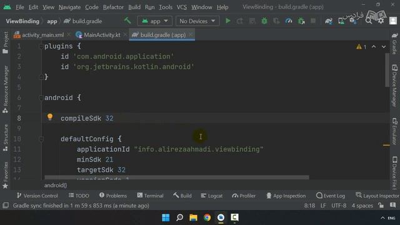This screenshot has width=400, height=225.
Task: Click the Make Project hammer icon
Action: (x=127, y=21)
